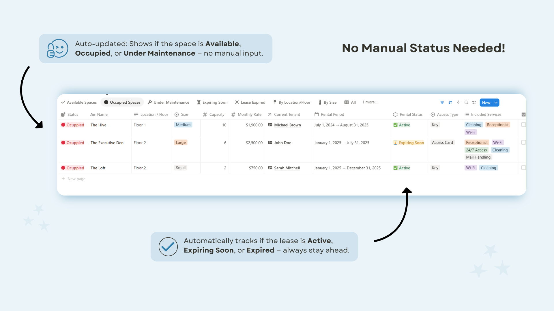Open the Medium size select tag
This screenshot has height=311, width=554.
point(183,125)
